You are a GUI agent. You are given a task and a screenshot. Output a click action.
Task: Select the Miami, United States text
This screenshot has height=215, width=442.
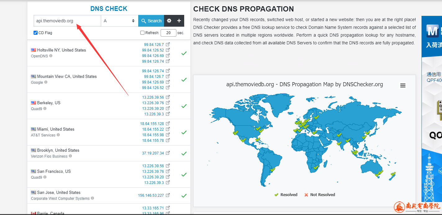click(56, 129)
